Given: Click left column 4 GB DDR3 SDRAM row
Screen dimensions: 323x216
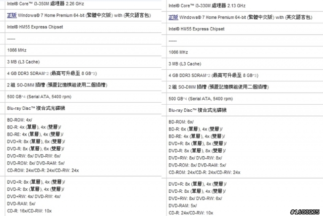Looking at the screenshot, I should pyautogui.click(x=52, y=73).
